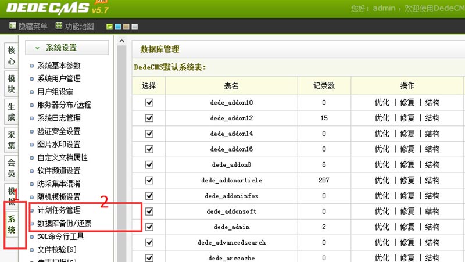The width and height of the screenshot is (465, 262).
Task: Open 数据库备份/还原 in the sidebar
Action: click(64, 224)
